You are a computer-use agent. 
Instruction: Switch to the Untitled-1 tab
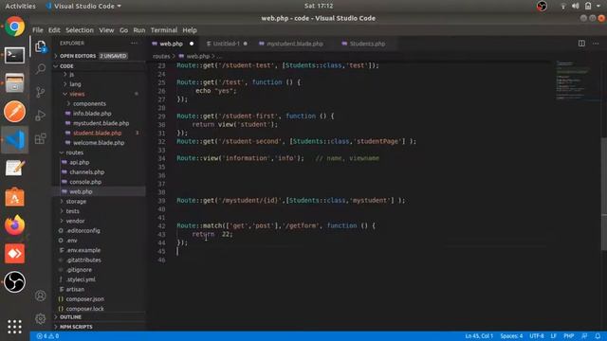pyautogui.click(x=226, y=44)
